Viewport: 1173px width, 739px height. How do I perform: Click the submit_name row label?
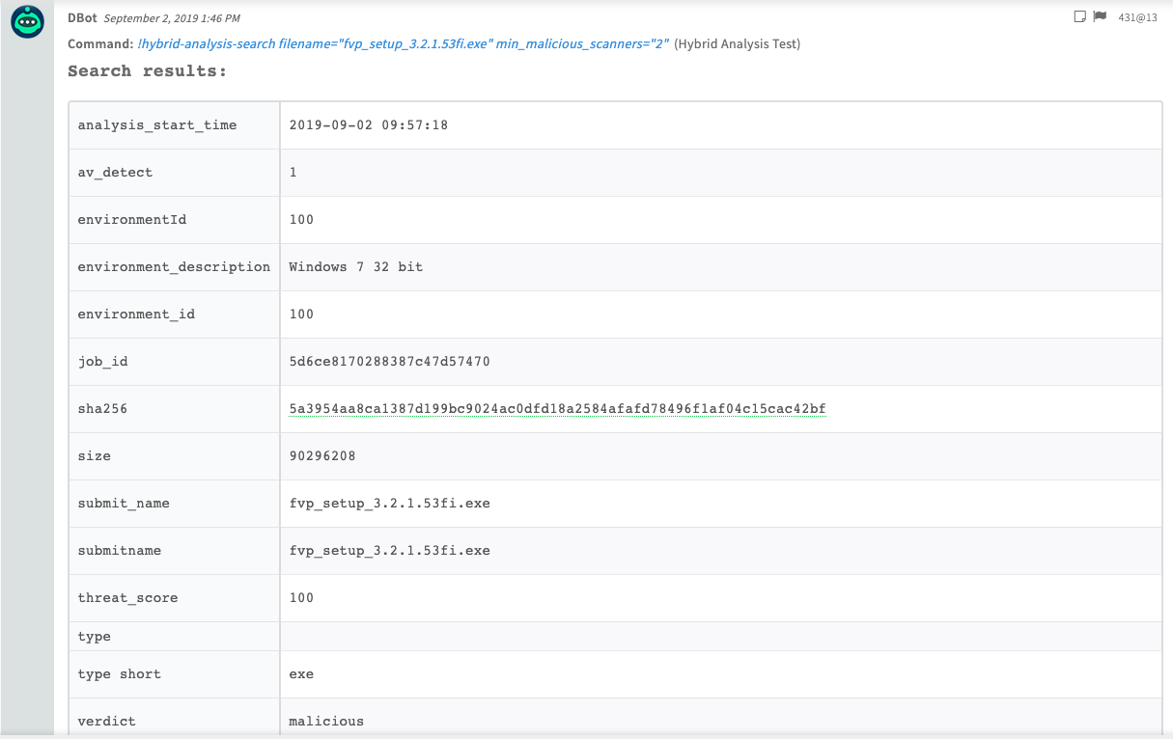pos(124,504)
